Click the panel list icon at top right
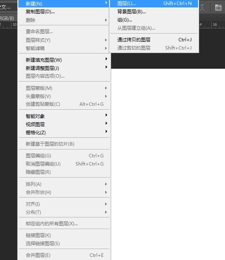225x260 pixels. (218, 7)
